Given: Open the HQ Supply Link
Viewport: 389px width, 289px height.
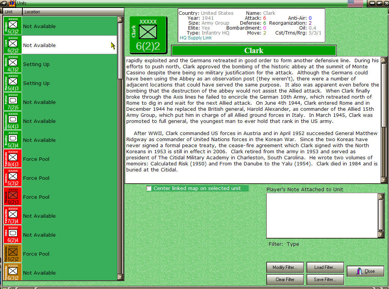Looking at the screenshot, I should tap(196, 38).
